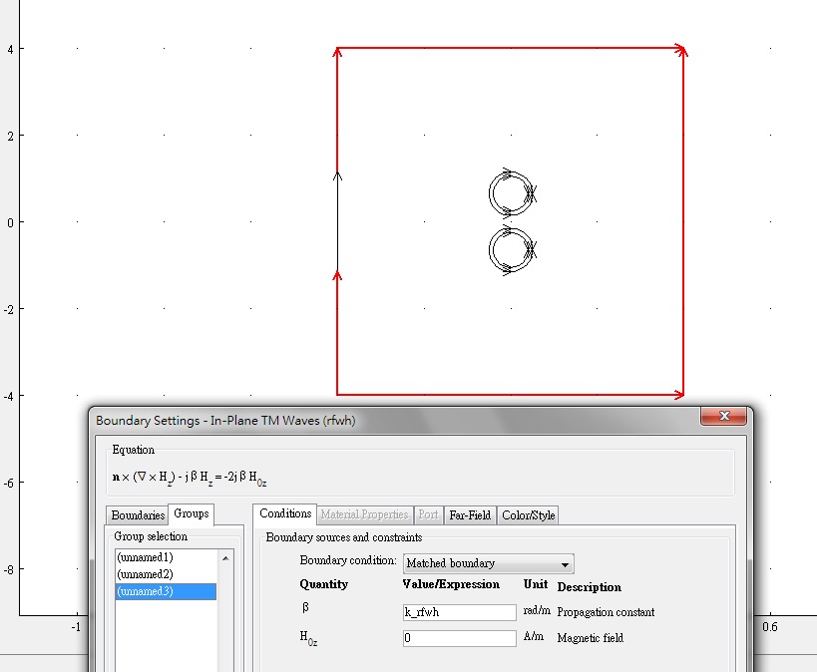Select the lower circle in the geometry
This screenshot has height=672, width=817.
(x=491, y=249)
